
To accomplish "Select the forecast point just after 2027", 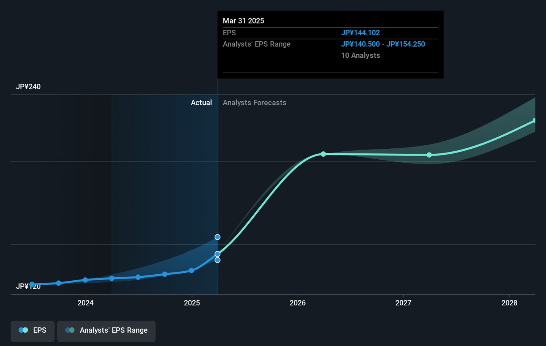I will [x=429, y=155].
